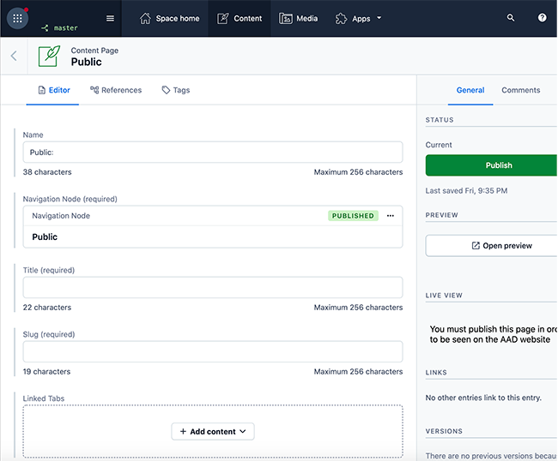558x461 pixels.
Task: Click the Content pencil icon in the navbar
Action: coord(223,19)
